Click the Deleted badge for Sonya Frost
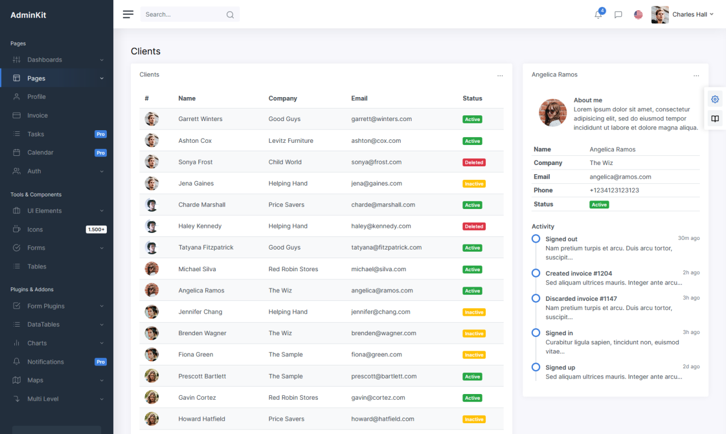The image size is (726, 434). [473, 162]
